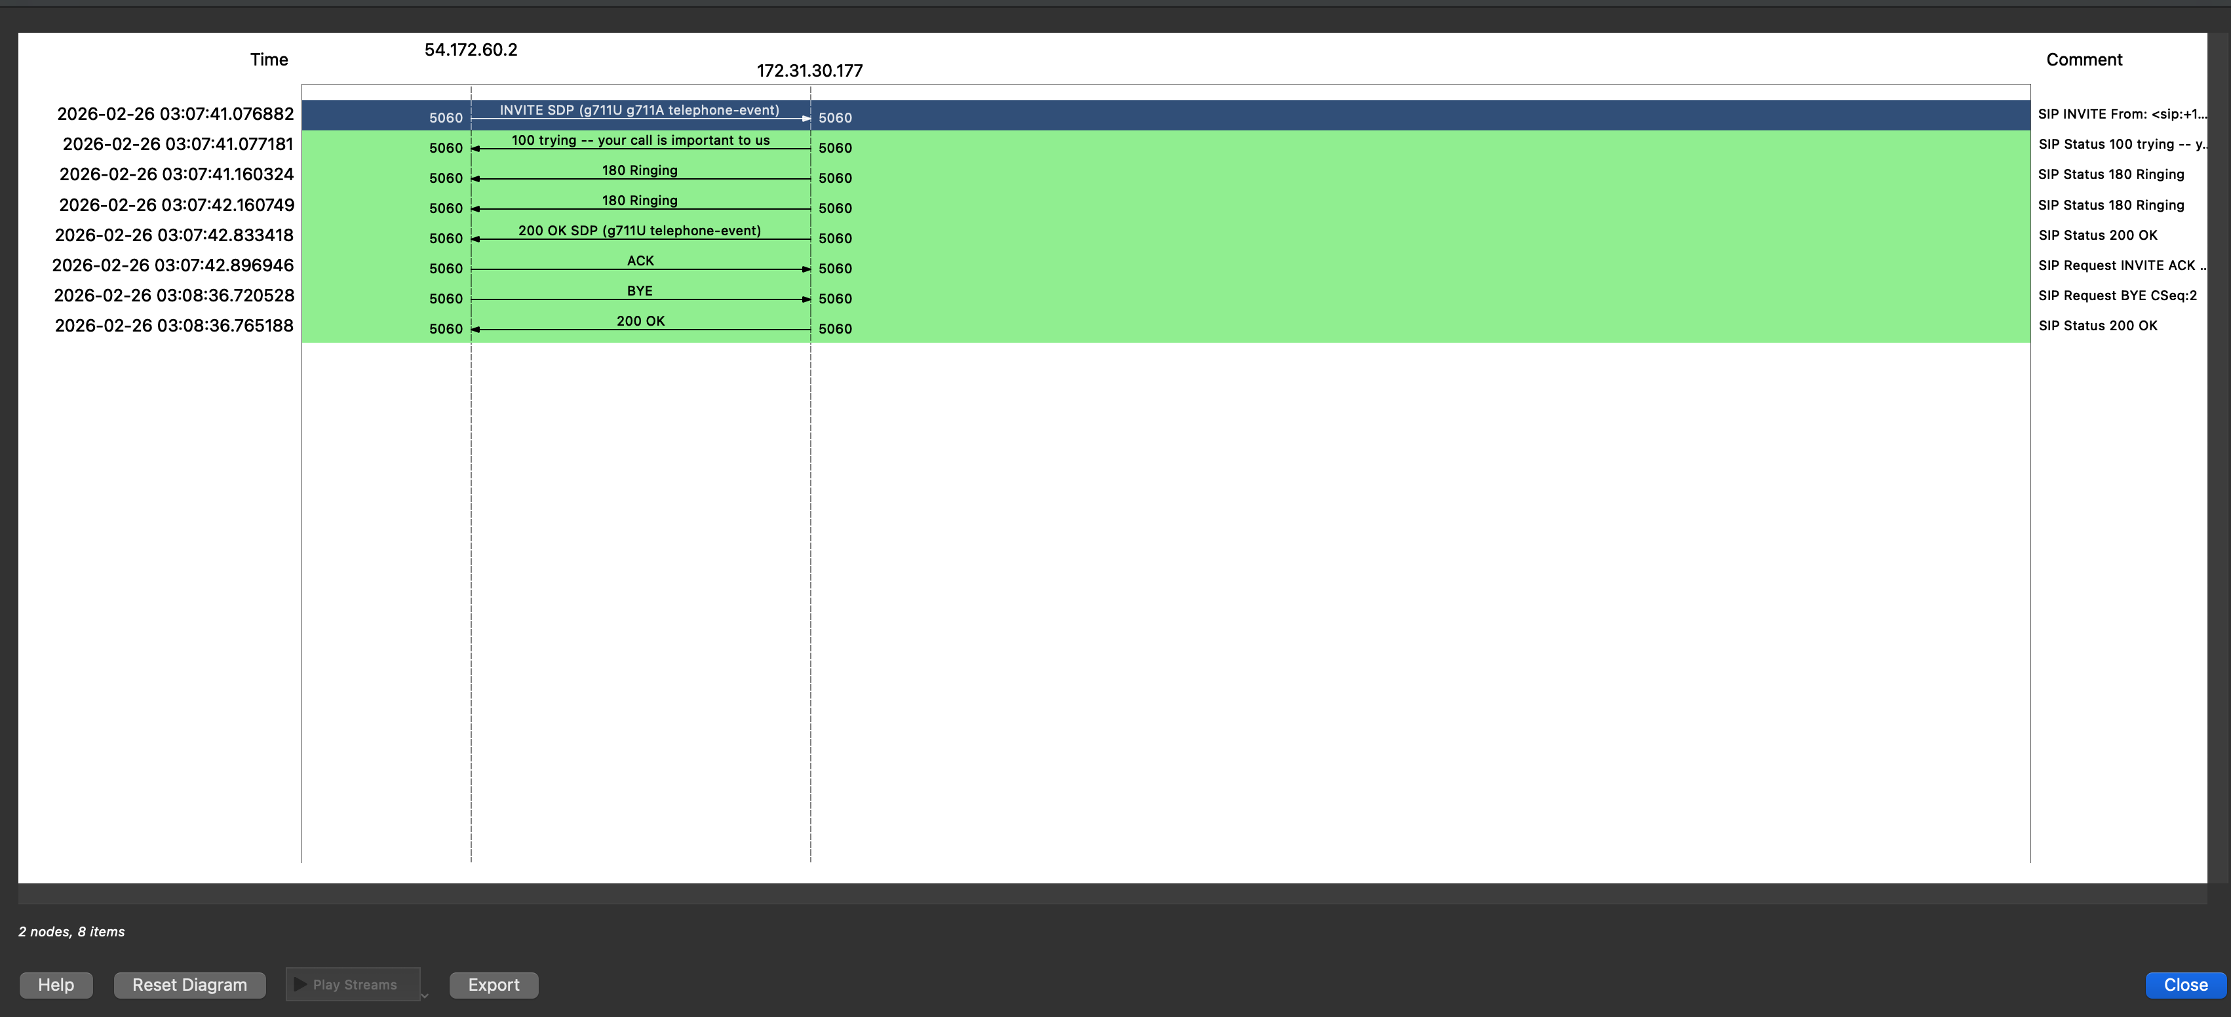Viewport: 2231px width, 1017px height.
Task: Click the 172.31.30.177 node label
Action: point(810,70)
